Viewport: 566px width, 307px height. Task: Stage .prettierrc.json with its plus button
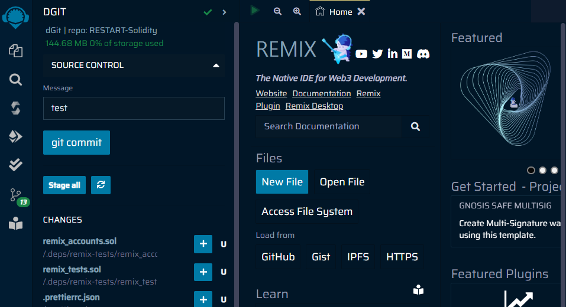tap(203, 299)
